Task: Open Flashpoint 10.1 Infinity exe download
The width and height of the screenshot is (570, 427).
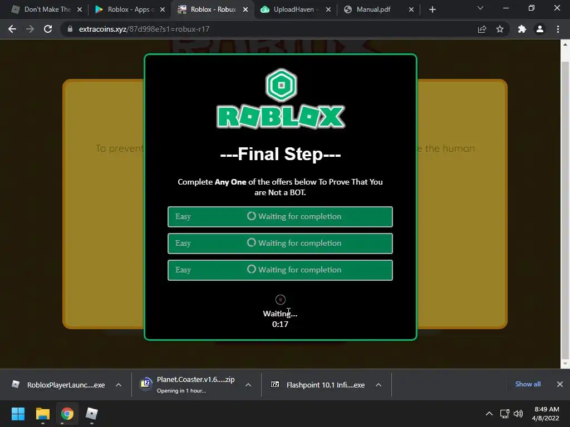Action: (x=317, y=385)
